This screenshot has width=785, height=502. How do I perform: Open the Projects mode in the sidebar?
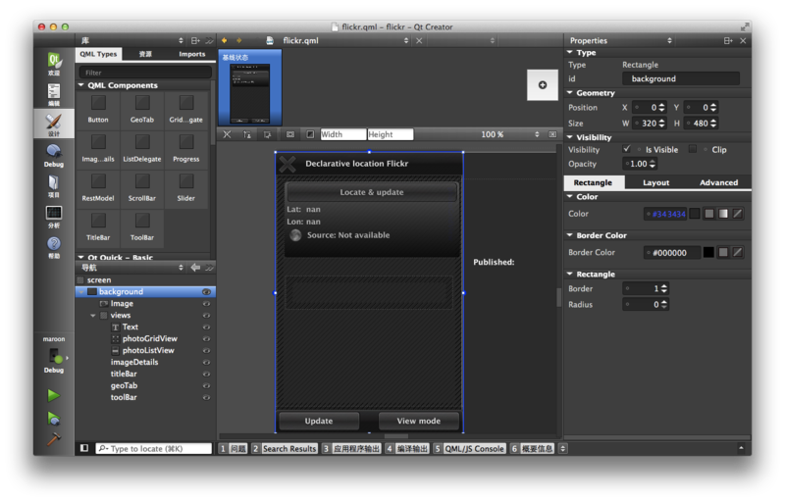(x=54, y=186)
